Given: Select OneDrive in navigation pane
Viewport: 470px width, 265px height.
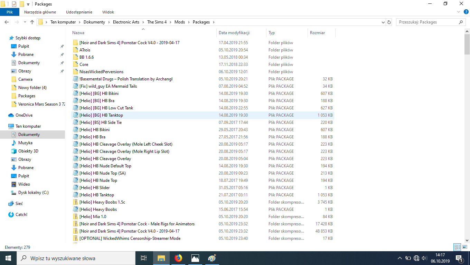Looking at the screenshot, I should coord(24,115).
